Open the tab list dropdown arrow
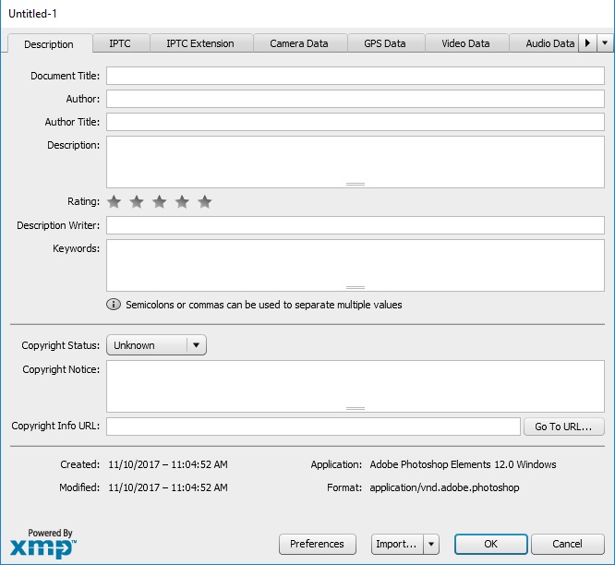Screen dimensions: 615x565 [x=605, y=43]
